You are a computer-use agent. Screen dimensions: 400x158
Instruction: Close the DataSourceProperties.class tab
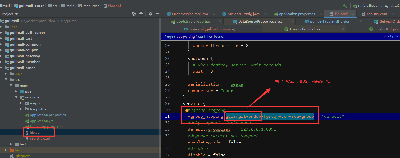pyautogui.click(x=292, y=22)
